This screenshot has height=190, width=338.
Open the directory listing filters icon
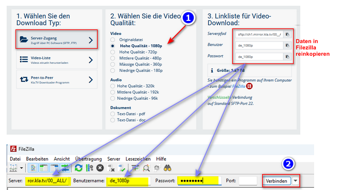[135, 168]
